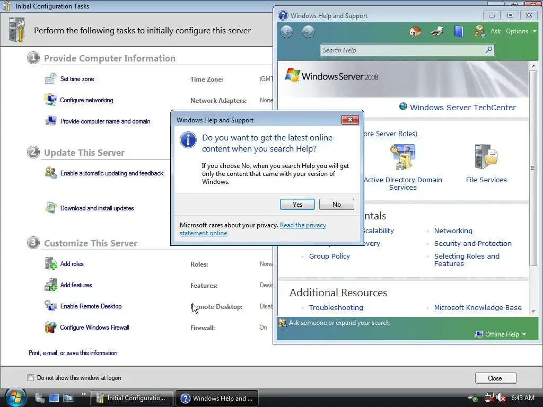543x407 pixels.
Task: Open Selecting Roles and Features topic
Action: 467,260
